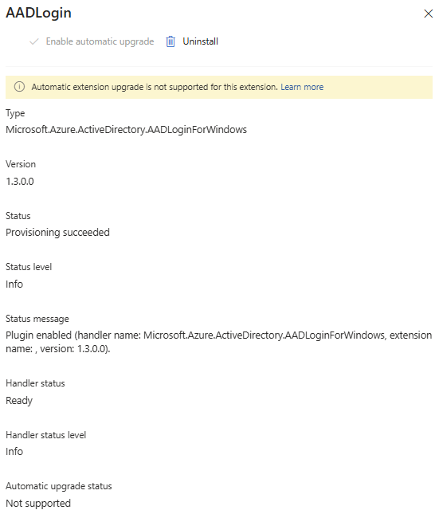Click the Type field label

point(15,113)
